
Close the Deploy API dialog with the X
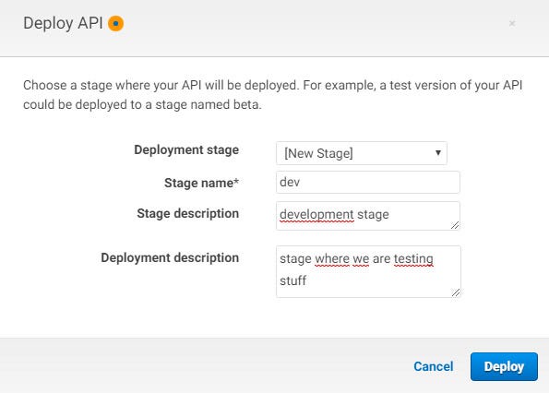point(512,23)
